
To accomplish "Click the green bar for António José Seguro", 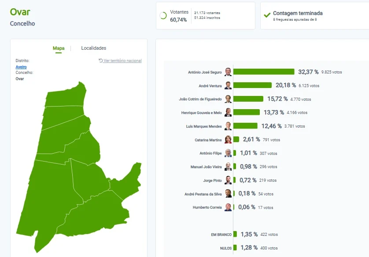I will pyautogui.click(x=264, y=72).
